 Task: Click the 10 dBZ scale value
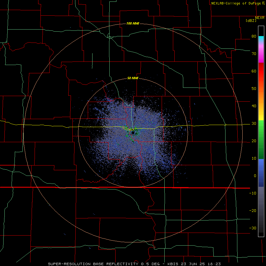(254, 158)
